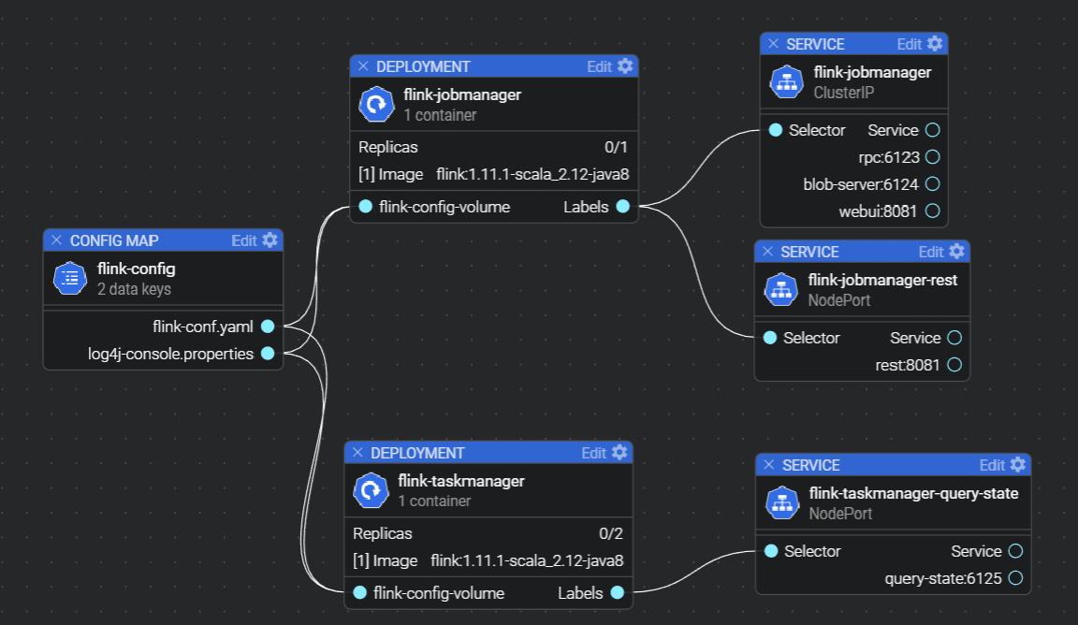
Task: Click Labels output port on flink-taskmanager
Action: (x=618, y=592)
